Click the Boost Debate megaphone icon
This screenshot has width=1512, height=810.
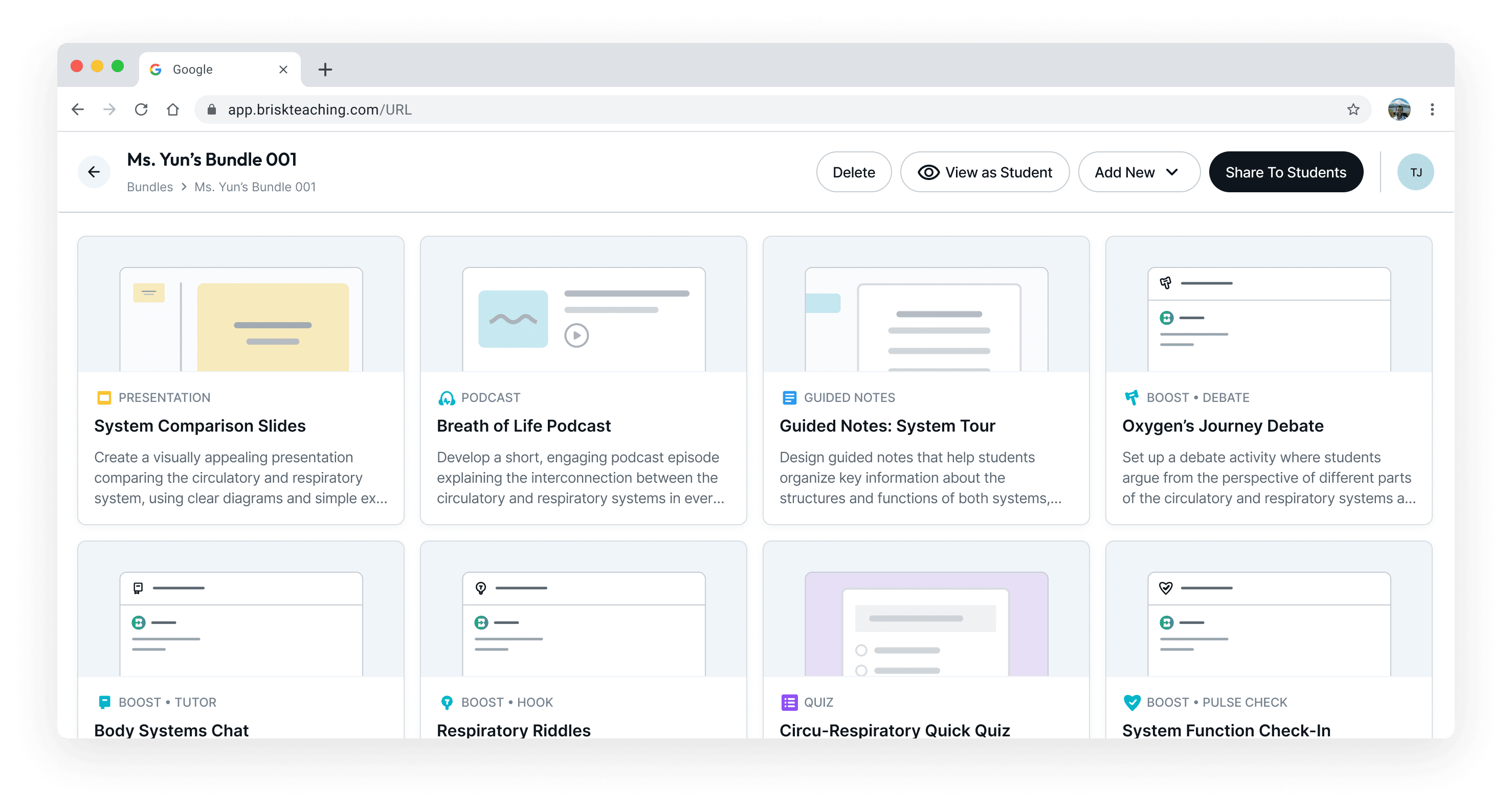1131,398
